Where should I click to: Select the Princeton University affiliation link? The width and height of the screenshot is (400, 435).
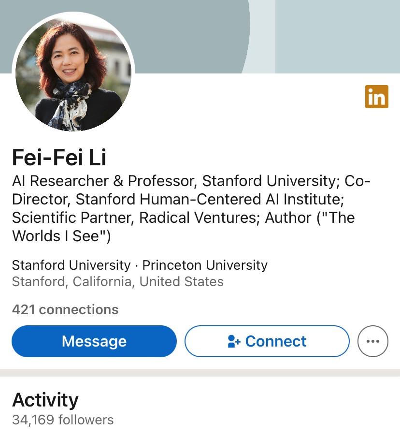[205, 265]
